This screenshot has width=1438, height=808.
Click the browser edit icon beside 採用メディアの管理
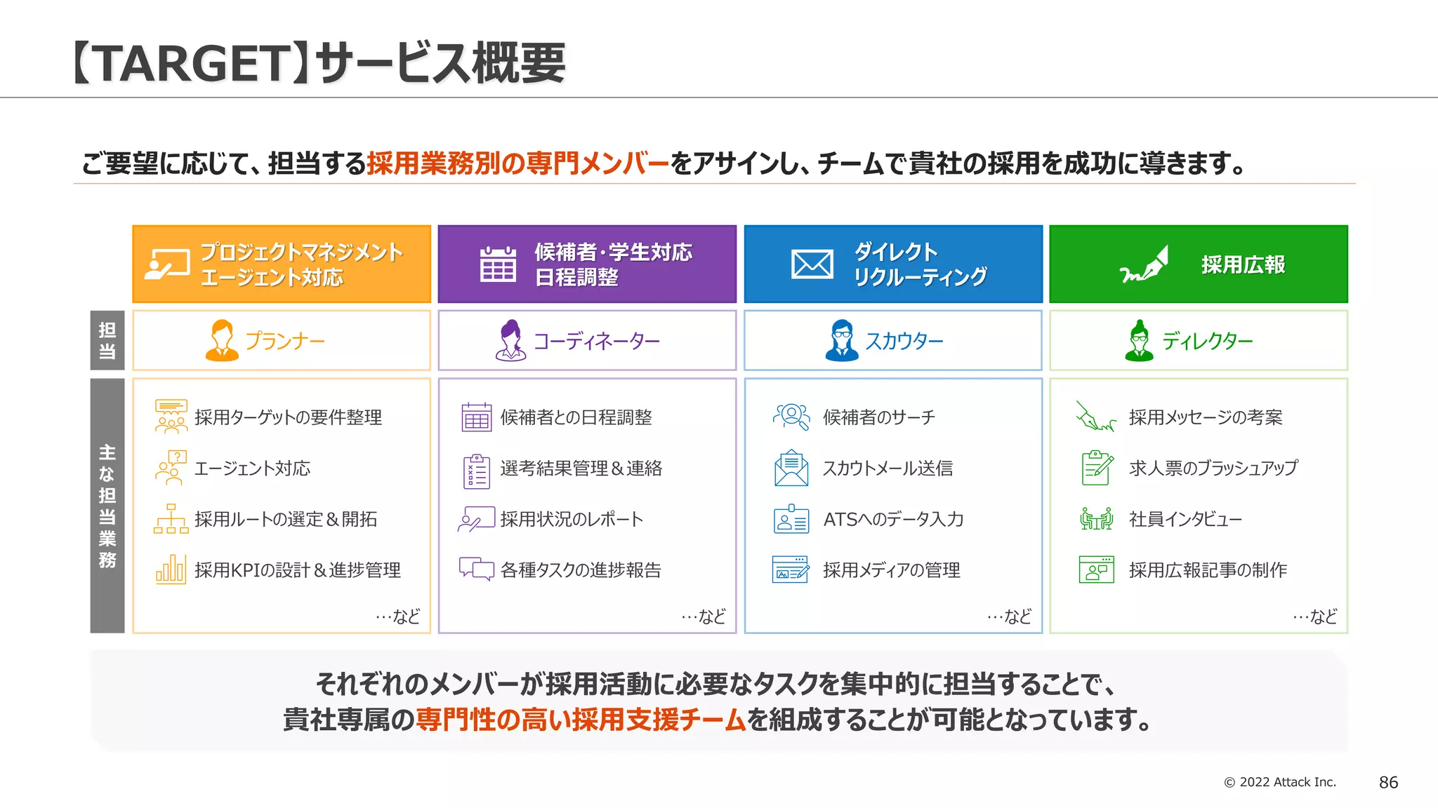791,570
